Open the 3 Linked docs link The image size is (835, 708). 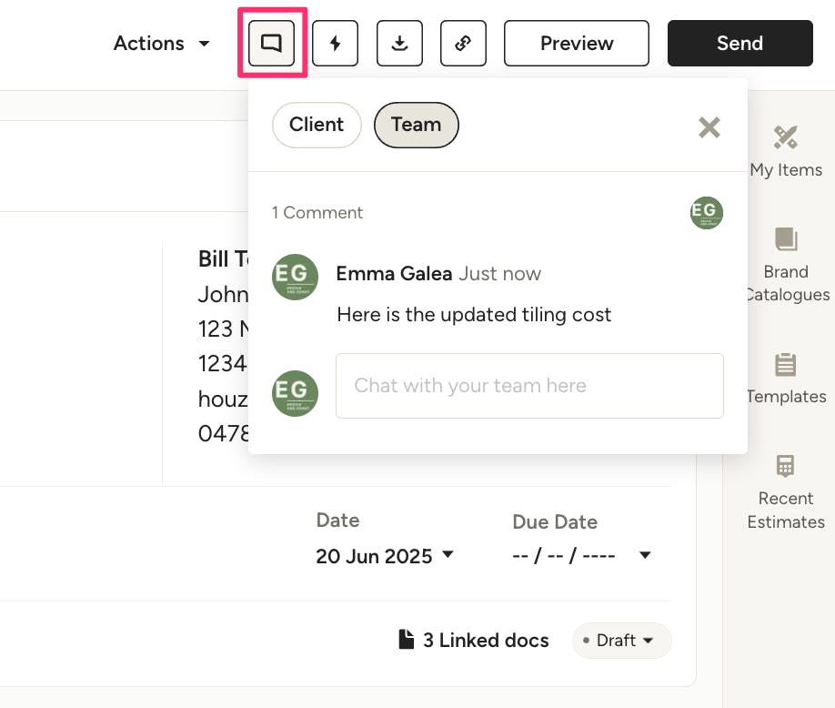pos(474,641)
